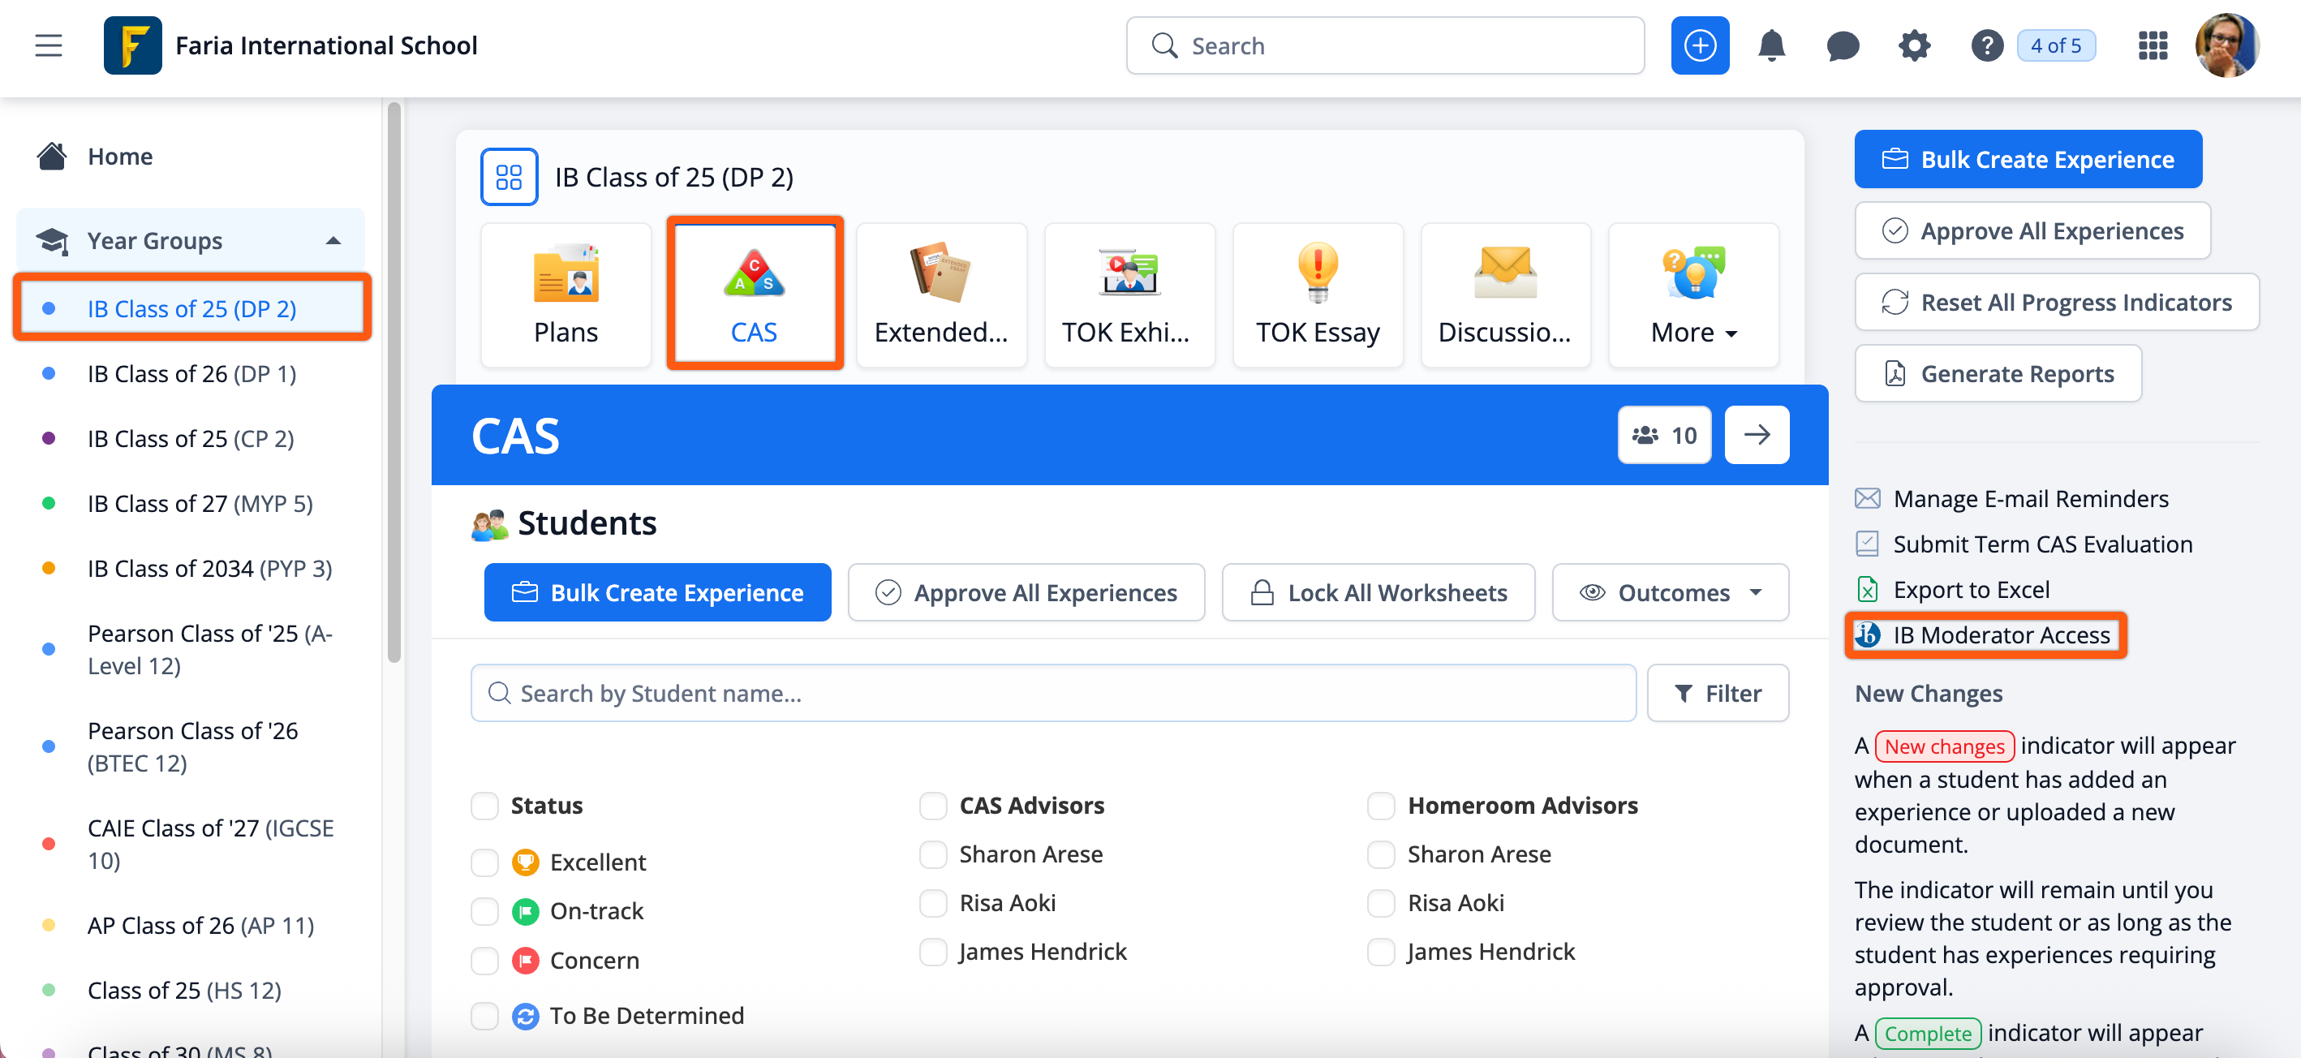
Task: Click the help question mark icon
Action: point(1986,45)
